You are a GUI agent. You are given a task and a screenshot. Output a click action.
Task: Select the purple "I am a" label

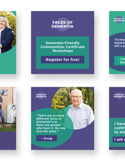pyautogui.click(x=119, y=139)
